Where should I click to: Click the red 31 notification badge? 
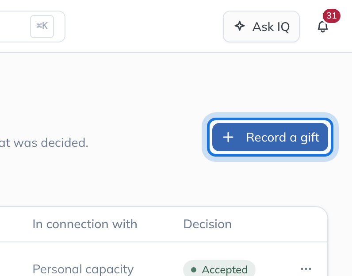pyautogui.click(x=331, y=16)
